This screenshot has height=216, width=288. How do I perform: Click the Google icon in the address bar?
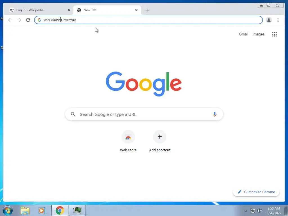coord(39,20)
